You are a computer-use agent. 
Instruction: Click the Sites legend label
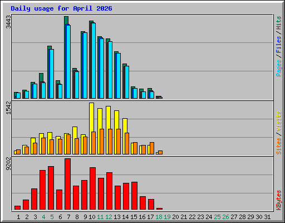(x=278, y=146)
